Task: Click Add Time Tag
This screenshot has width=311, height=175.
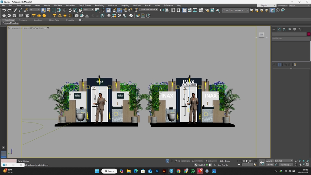Action: click(223, 165)
